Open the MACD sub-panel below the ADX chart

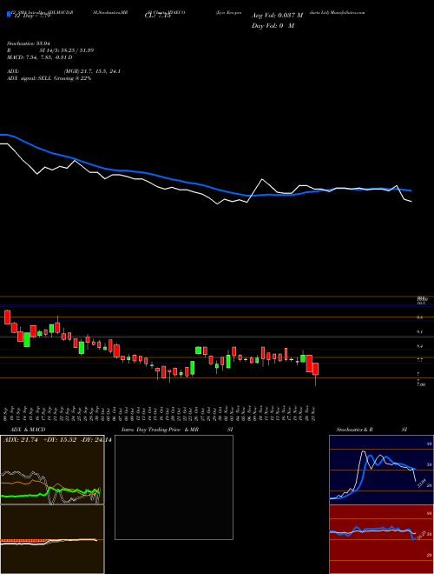pyautogui.click(x=52, y=539)
